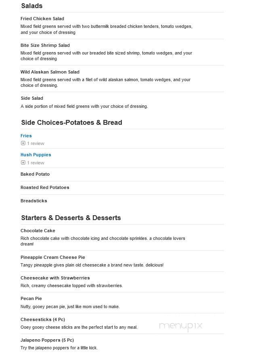Click the Breadsticks item

[x=34, y=201]
